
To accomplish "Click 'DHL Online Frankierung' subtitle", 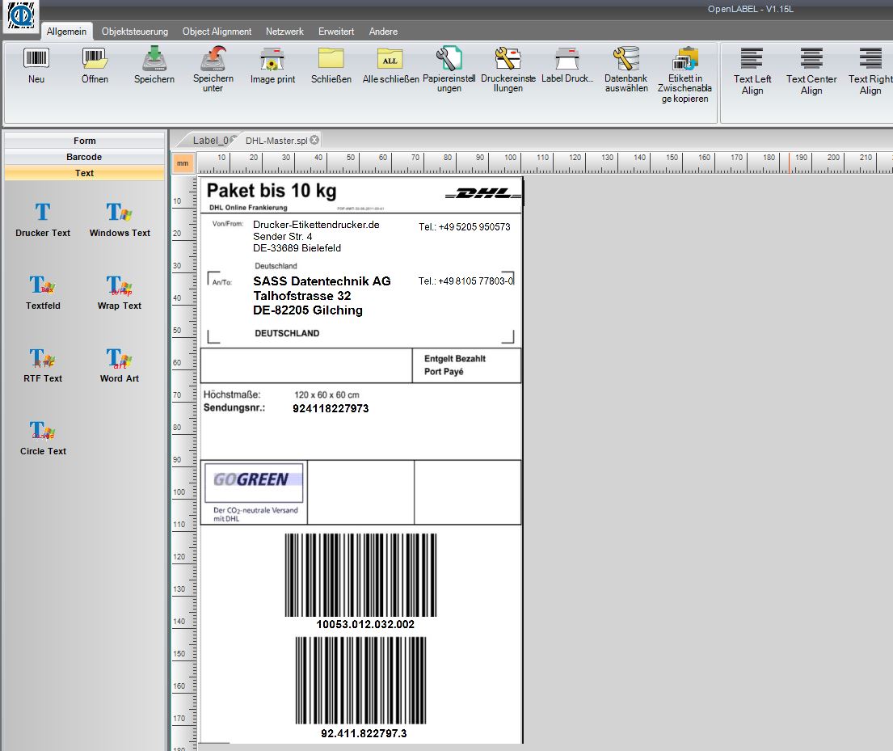I will 248,208.
